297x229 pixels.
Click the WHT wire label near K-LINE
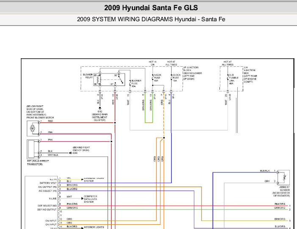click(69, 197)
